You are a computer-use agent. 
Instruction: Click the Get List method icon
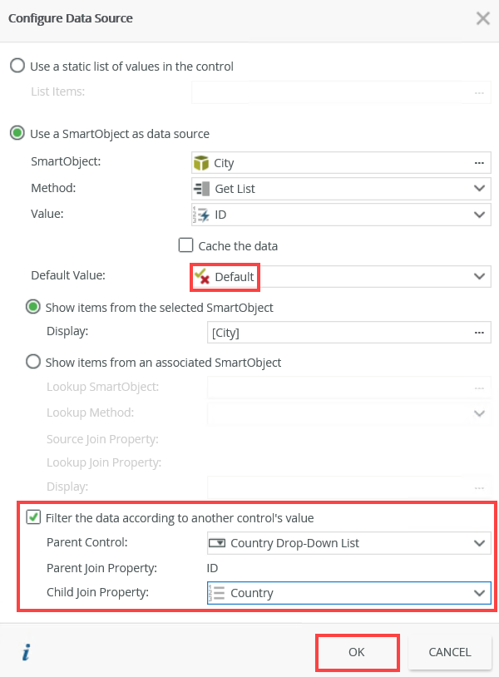(201, 189)
